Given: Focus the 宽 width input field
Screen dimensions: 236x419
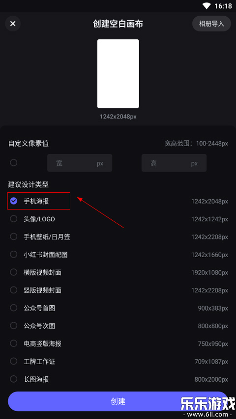Looking at the screenshot, I should coord(80,163).
